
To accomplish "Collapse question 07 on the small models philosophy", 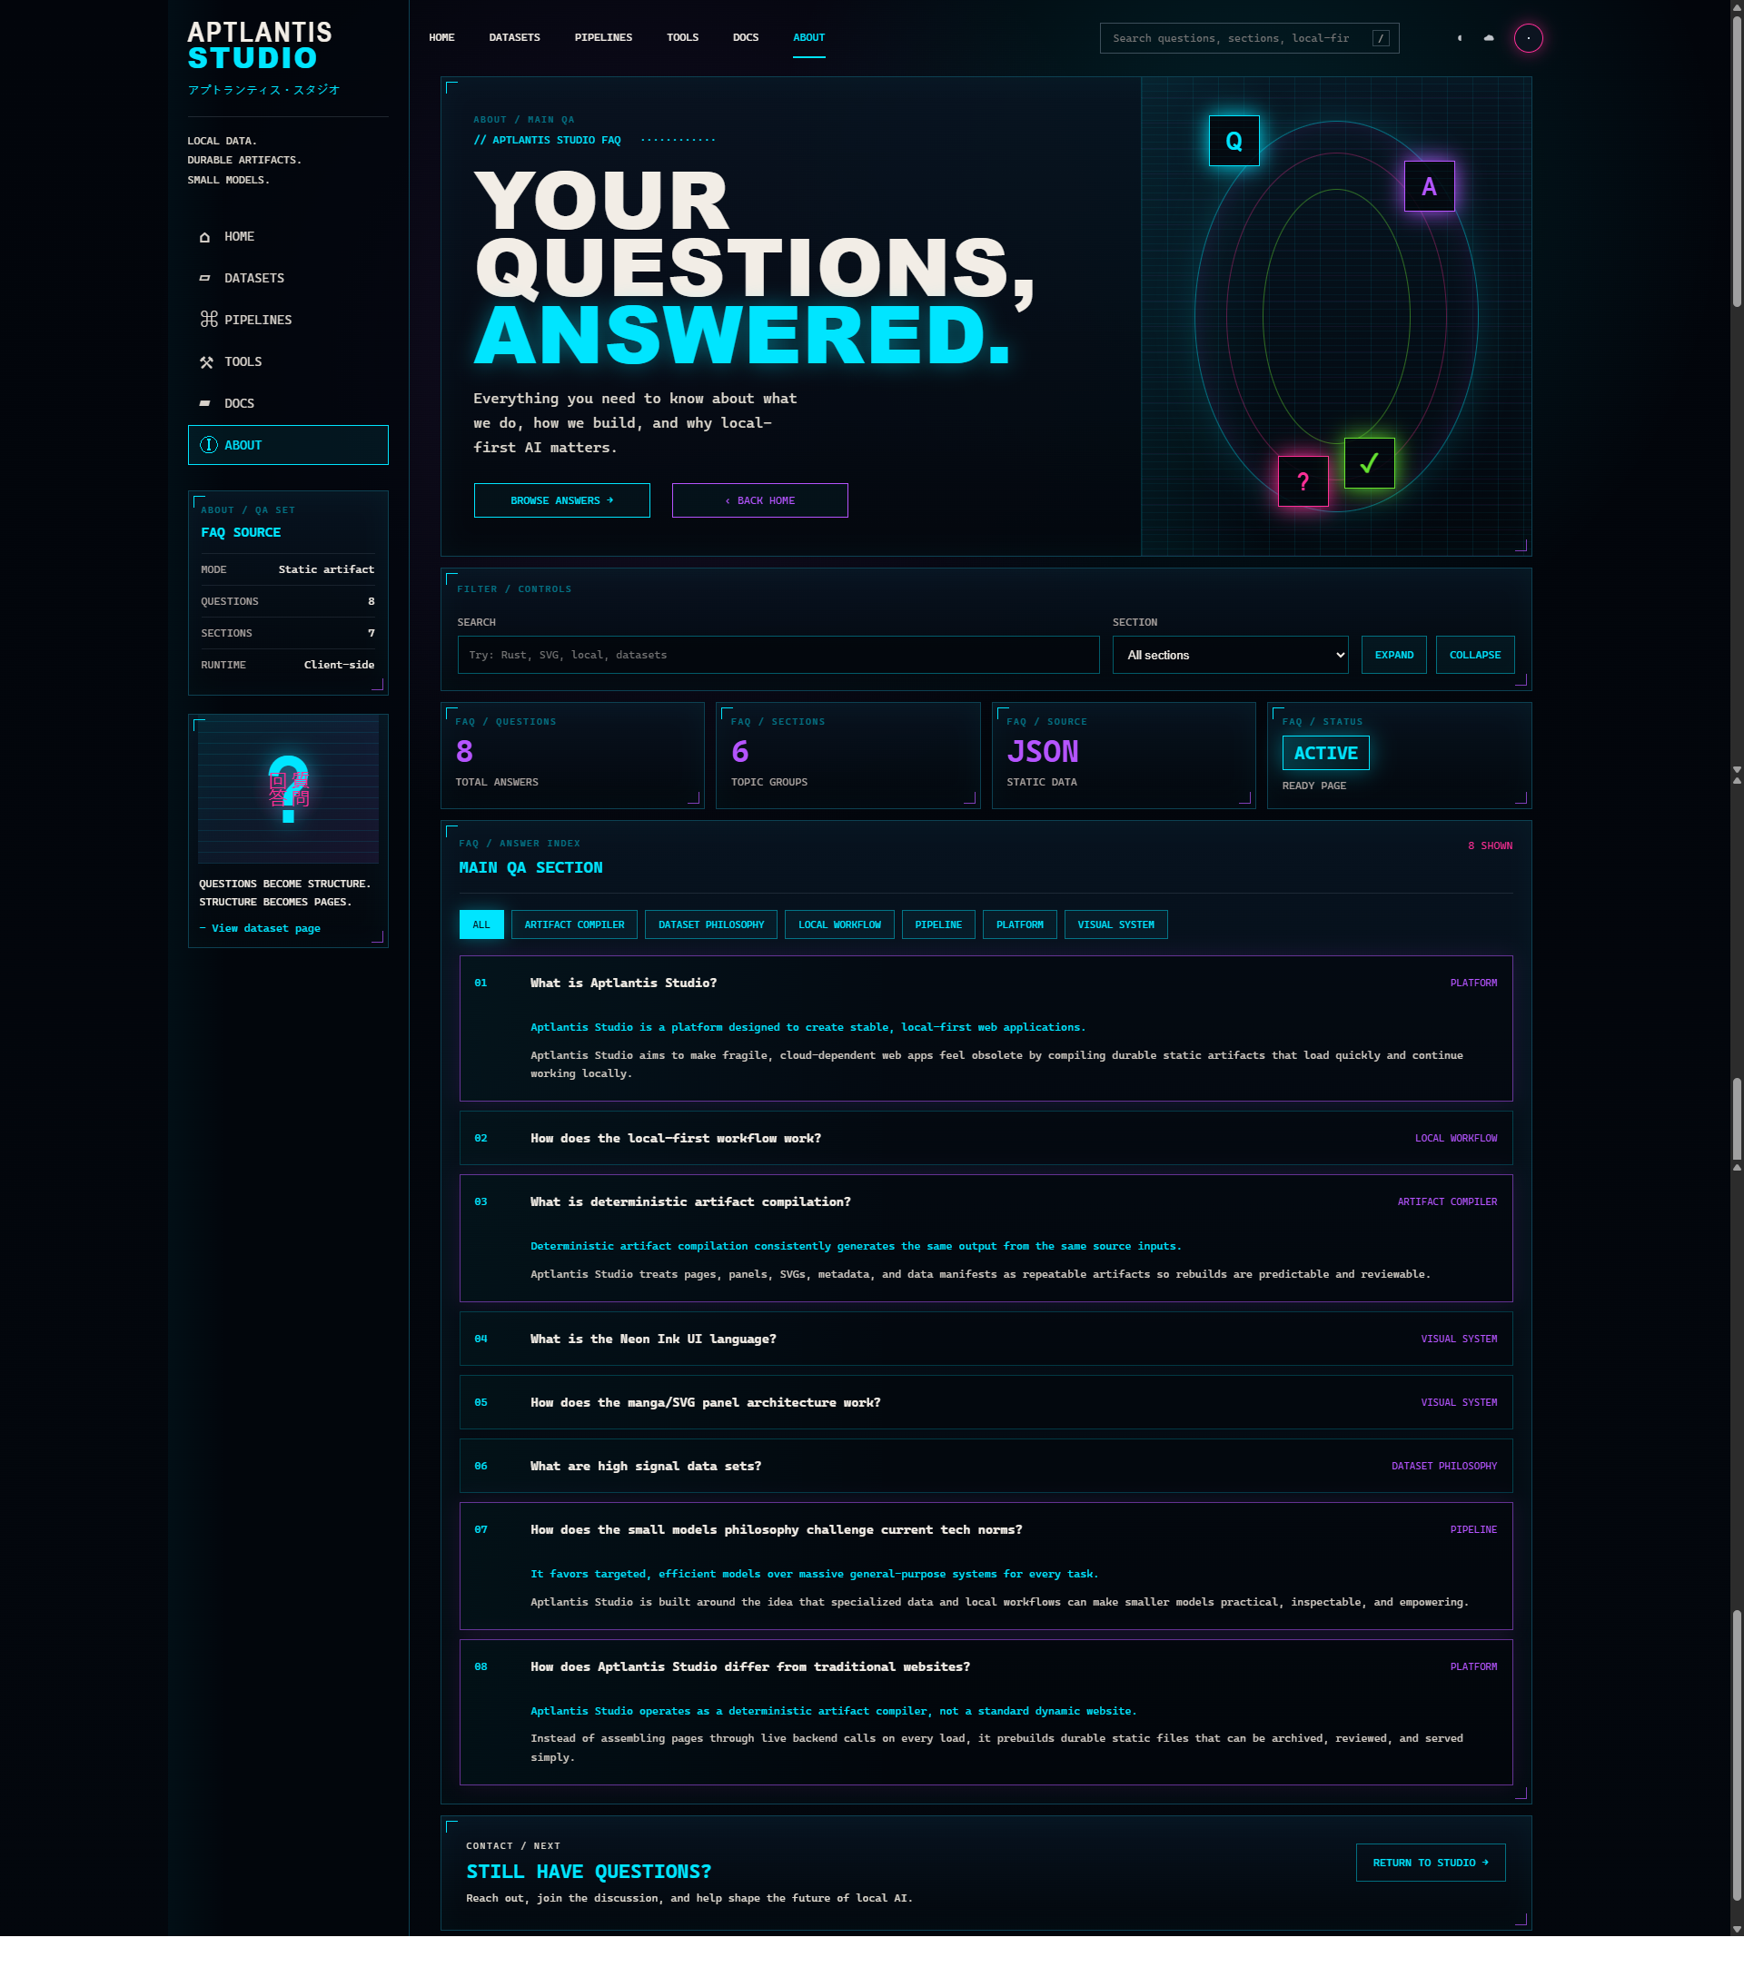I will (x=986, y=1530).
